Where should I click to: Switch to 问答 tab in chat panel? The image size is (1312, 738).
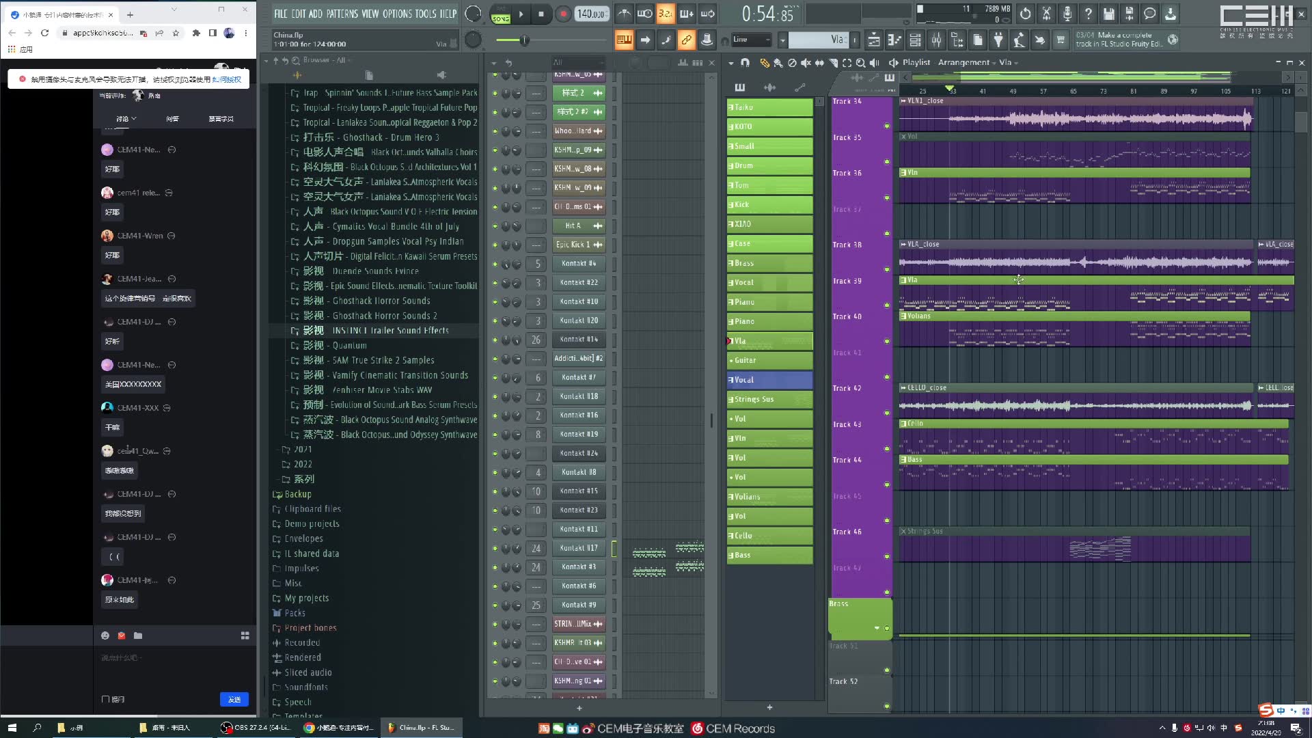(172, 119)
